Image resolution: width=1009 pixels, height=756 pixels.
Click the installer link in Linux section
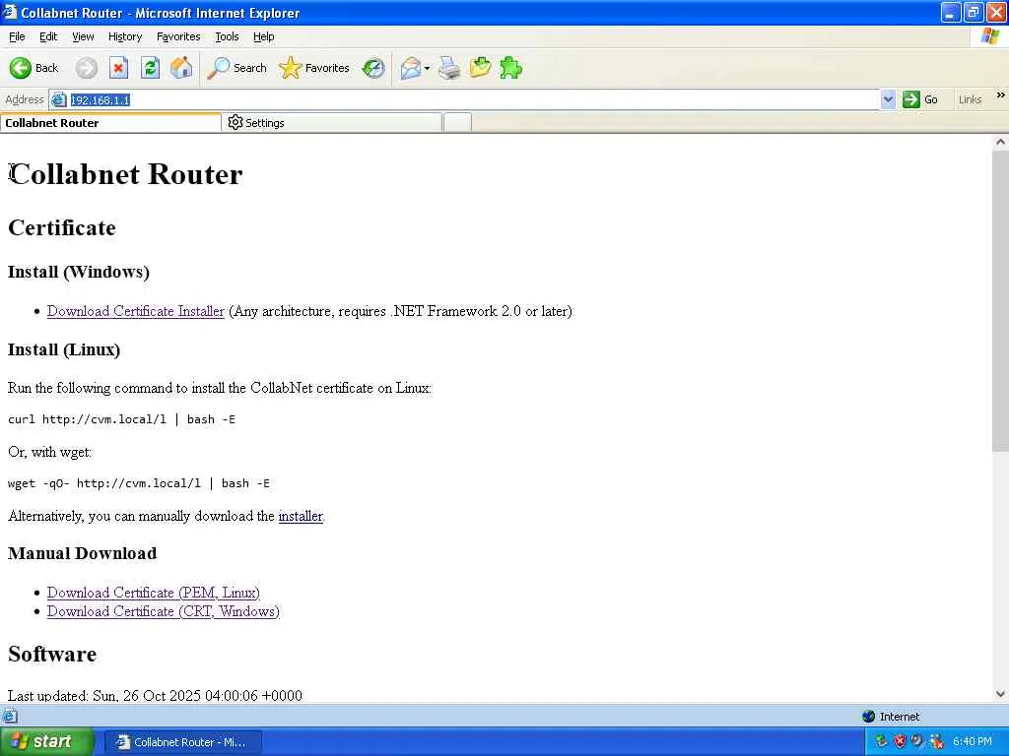point(301,516)
